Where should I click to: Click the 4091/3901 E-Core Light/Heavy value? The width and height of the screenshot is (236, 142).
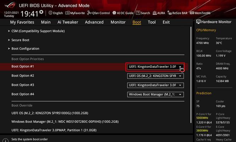223,135
